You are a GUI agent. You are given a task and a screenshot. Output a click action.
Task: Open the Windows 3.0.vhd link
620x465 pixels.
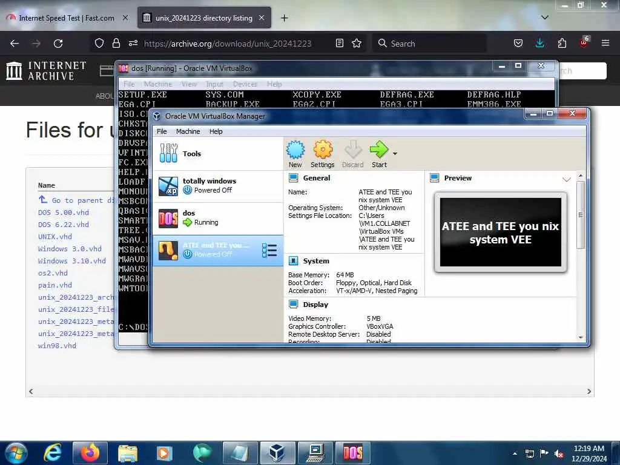coord(70,249)
